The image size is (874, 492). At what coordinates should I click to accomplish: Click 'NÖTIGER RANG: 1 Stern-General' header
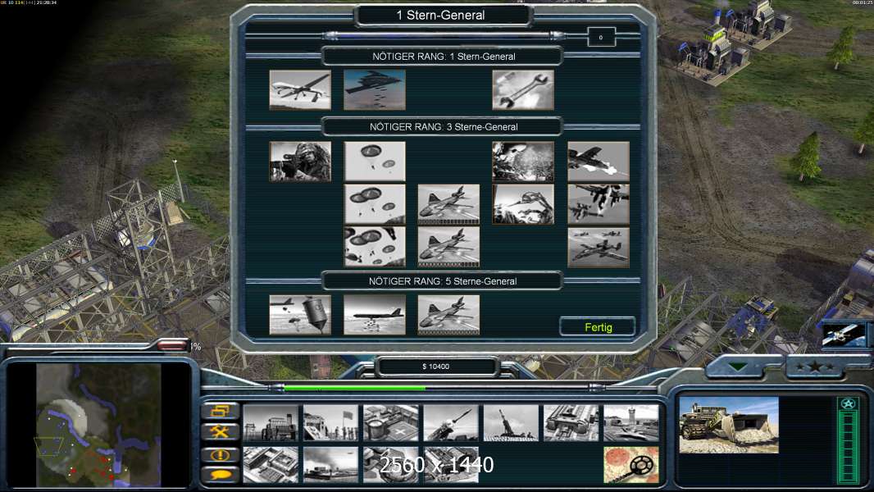444,57
